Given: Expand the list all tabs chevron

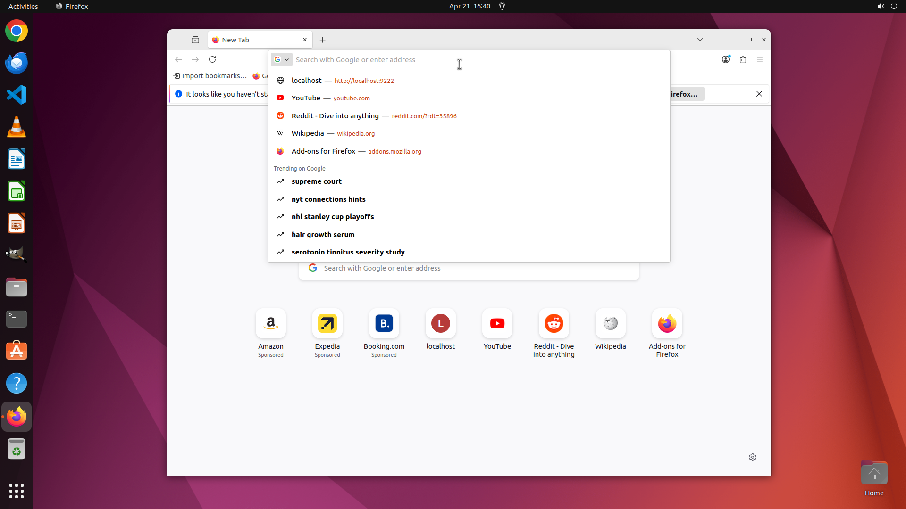Looking at the screenshot, I should tap(700, 40).
